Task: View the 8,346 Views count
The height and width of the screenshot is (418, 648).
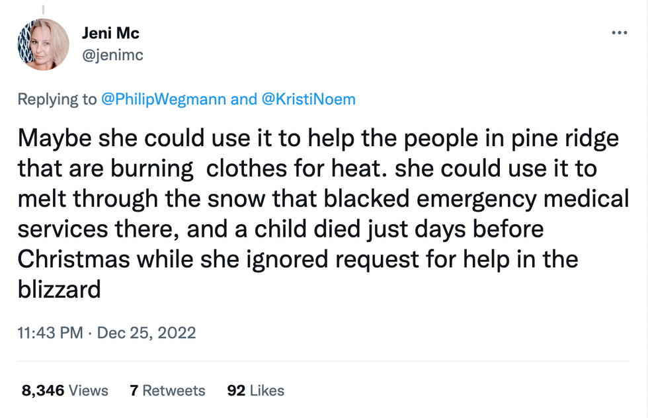Action: (x=65, y=390)
